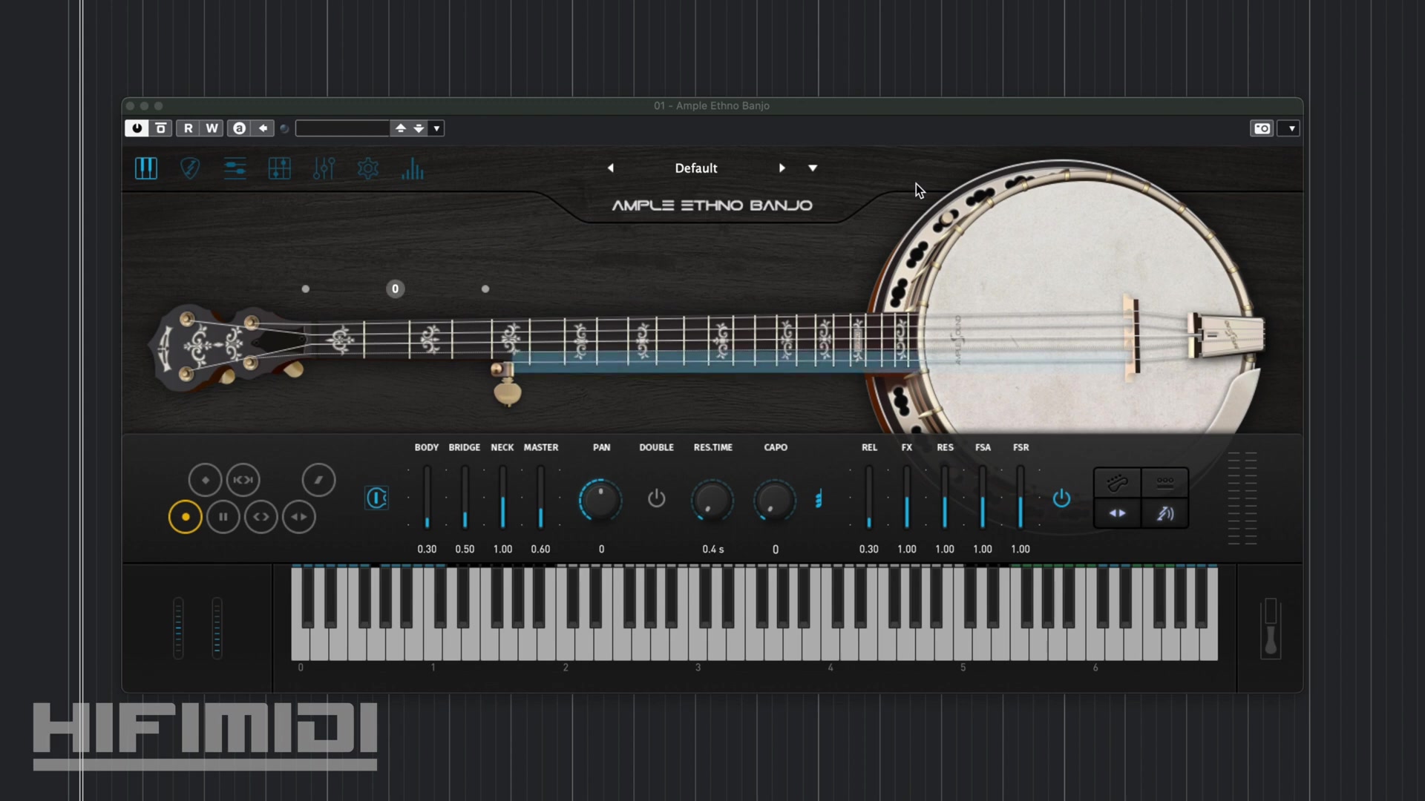Click the left dot marker above neck

coord(306,289)
